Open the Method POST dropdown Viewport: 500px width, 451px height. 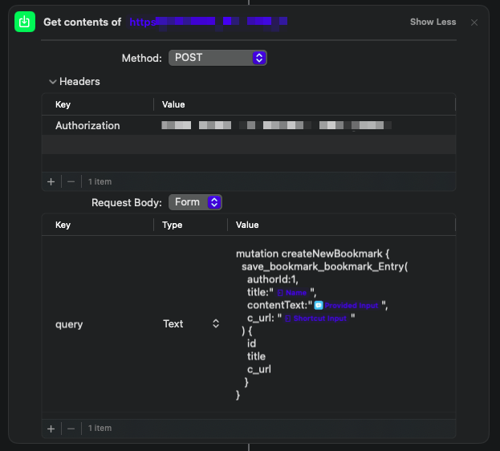click(217, 58)
